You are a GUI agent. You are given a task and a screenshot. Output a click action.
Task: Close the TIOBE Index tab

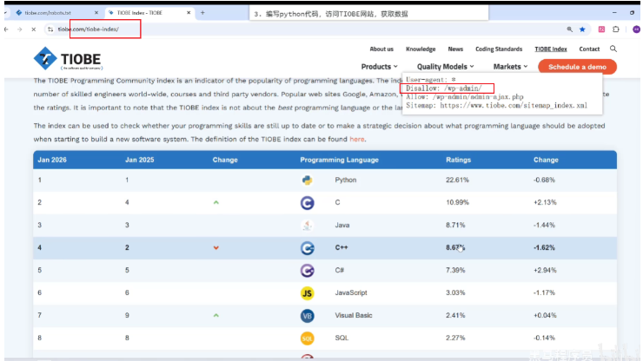click(189, 13)
